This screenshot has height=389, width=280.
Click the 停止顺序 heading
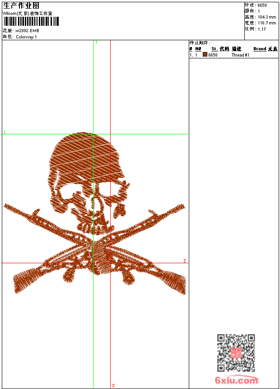[x=200, y=43]
